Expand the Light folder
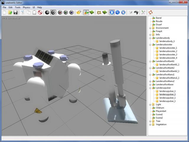 tap(150, 104)
